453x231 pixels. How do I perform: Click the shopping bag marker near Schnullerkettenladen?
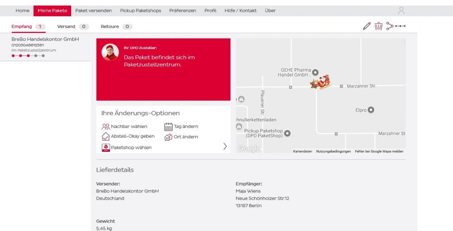[x=239, y=126]
